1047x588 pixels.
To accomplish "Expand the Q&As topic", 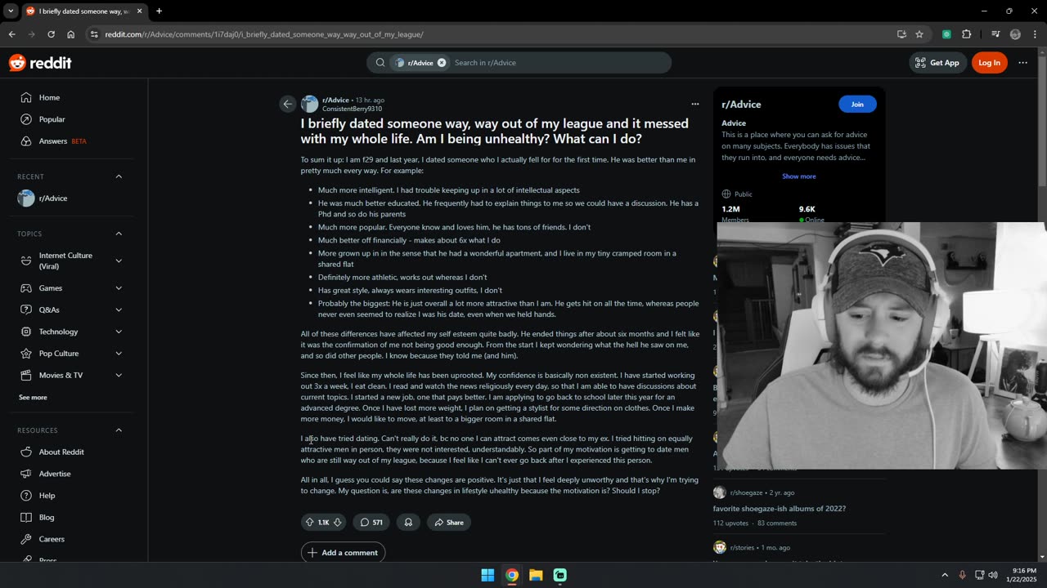I will coord(119,310).
